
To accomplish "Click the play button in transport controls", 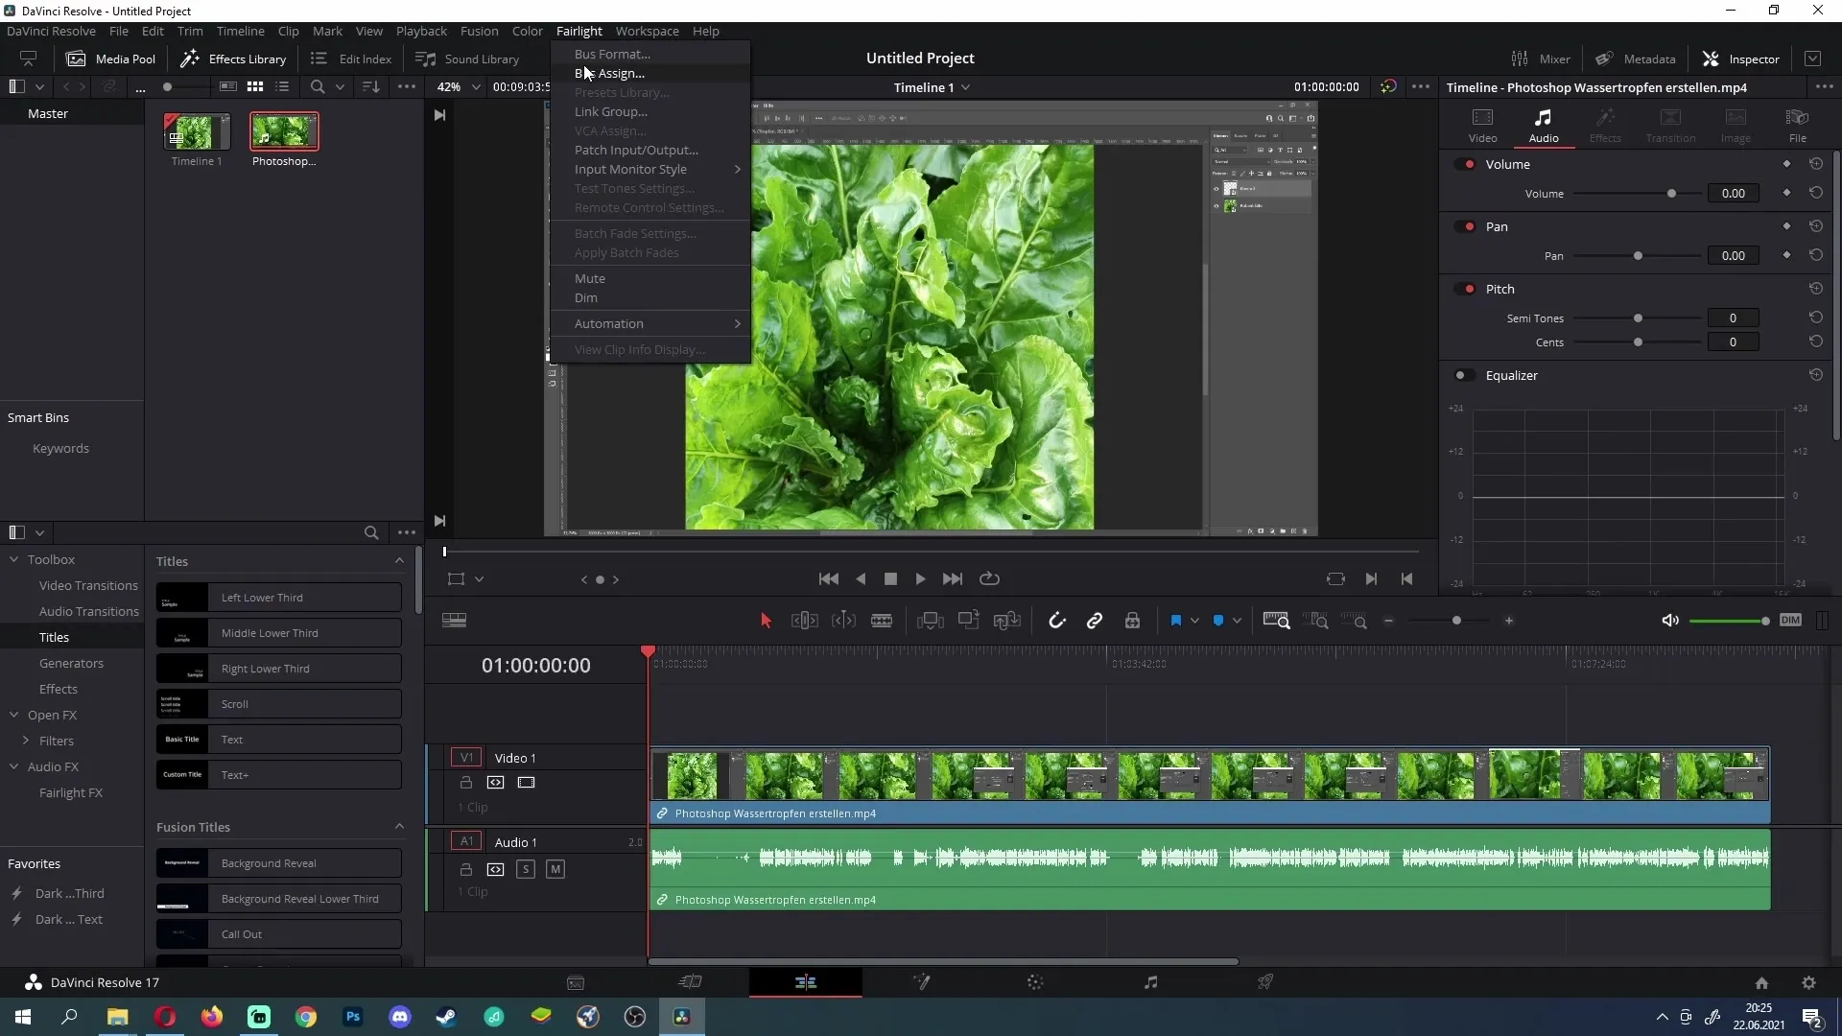I will pos(920,578).
